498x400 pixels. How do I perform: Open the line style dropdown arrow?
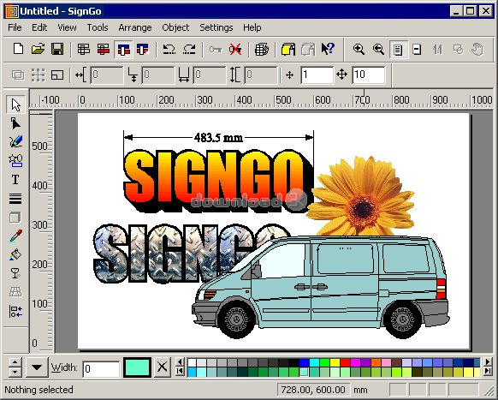point(37,367)
